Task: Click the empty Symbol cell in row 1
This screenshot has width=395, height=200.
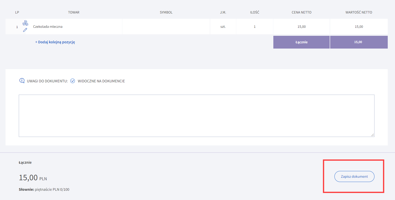Action: pyautogui.click(x=166, y=27)
